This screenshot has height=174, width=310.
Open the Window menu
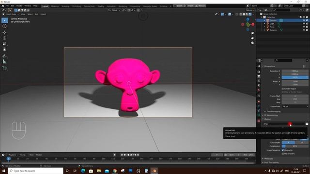coord(28,6)
